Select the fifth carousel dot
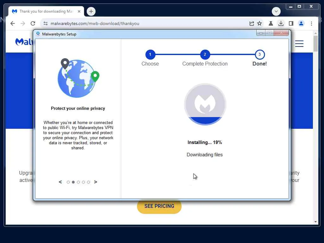Viewport: 324px width, 243px height. point(89,182)
